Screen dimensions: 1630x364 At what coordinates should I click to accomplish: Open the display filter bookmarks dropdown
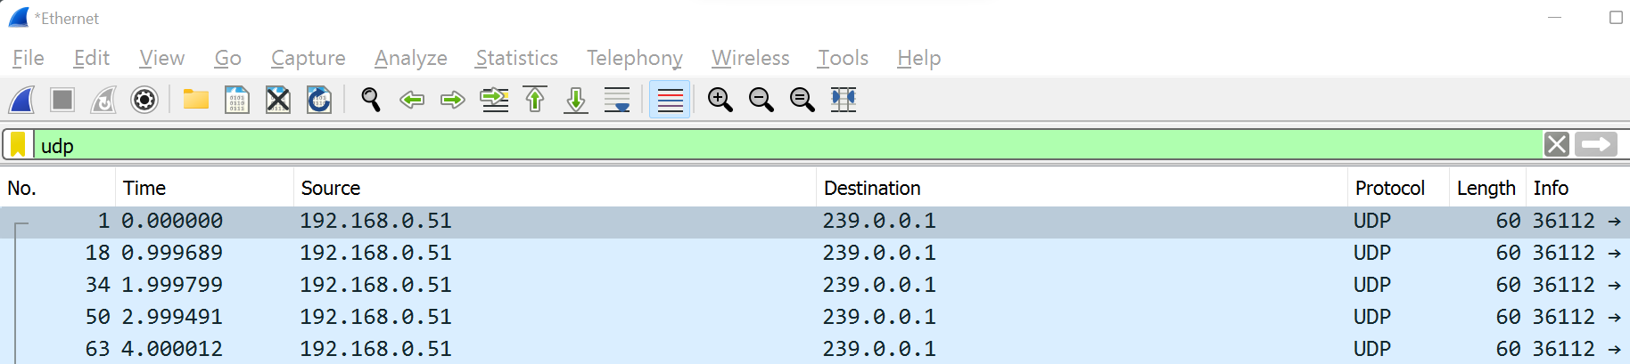[x=18, y=145]
